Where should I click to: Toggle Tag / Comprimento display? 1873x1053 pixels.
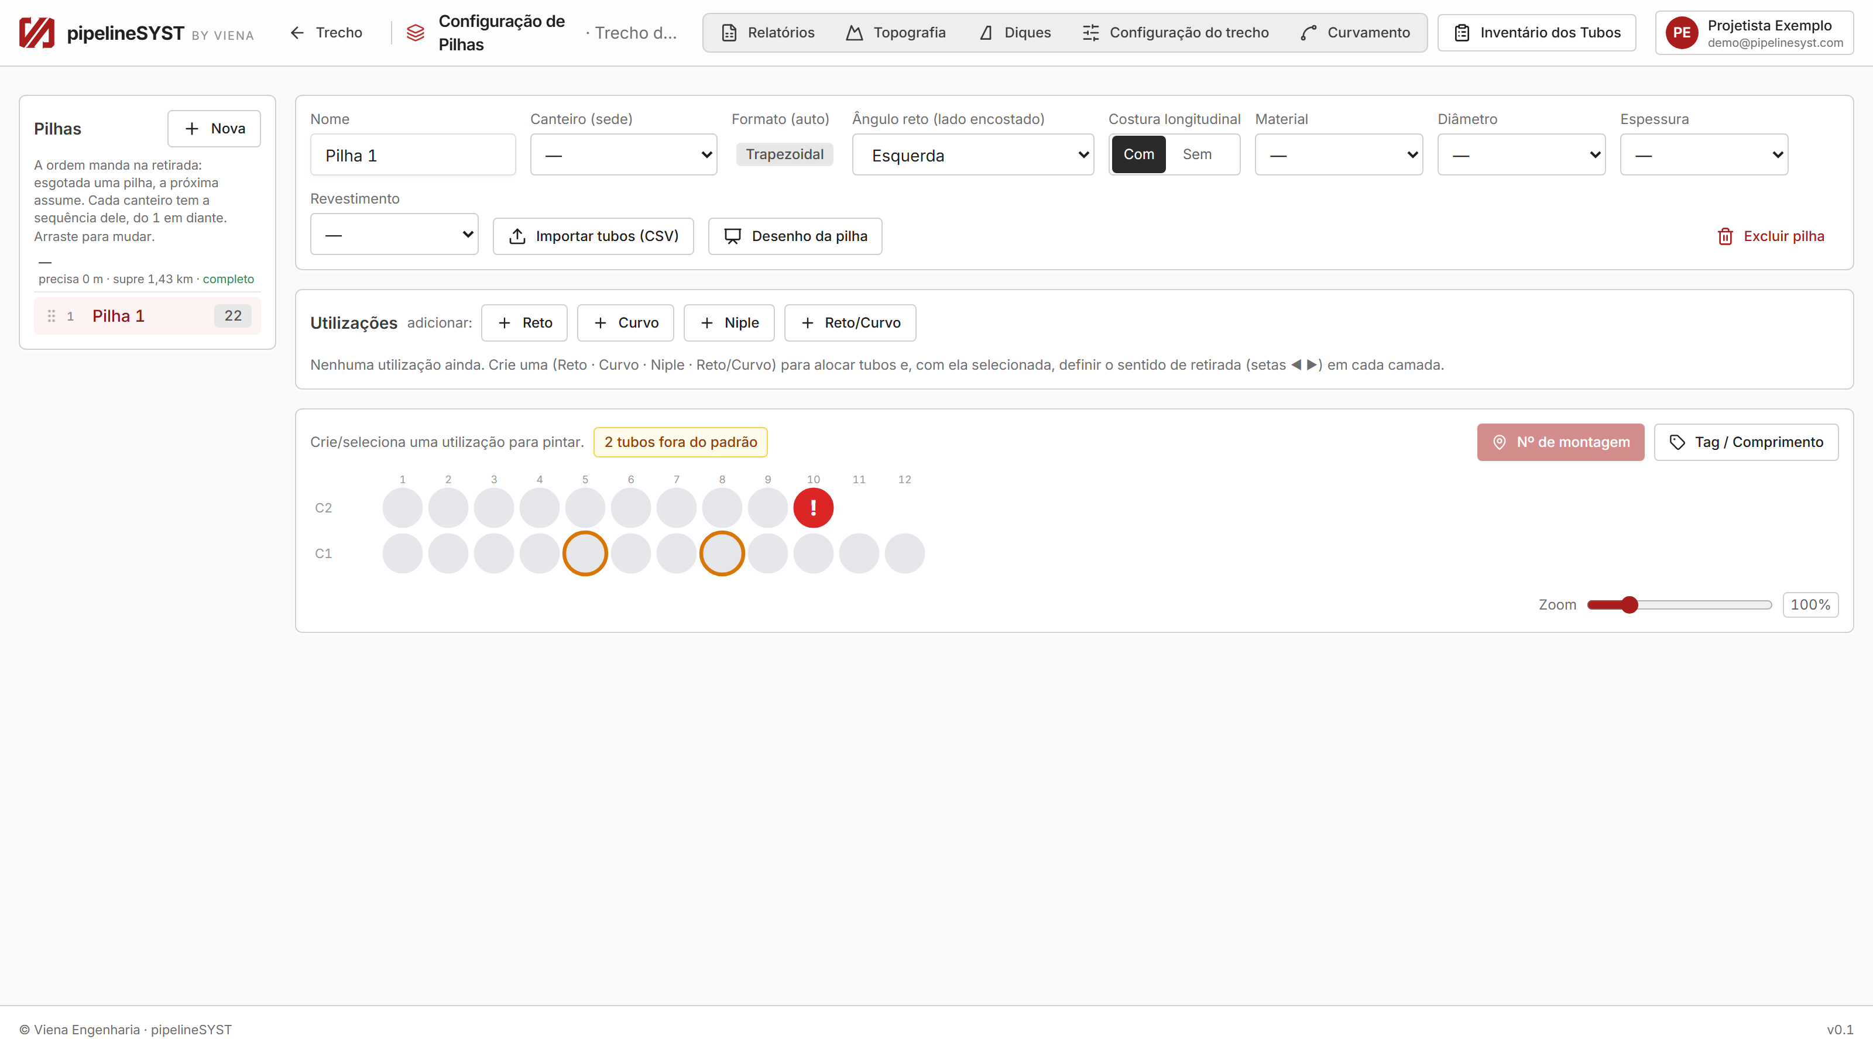click(1747, 442)
